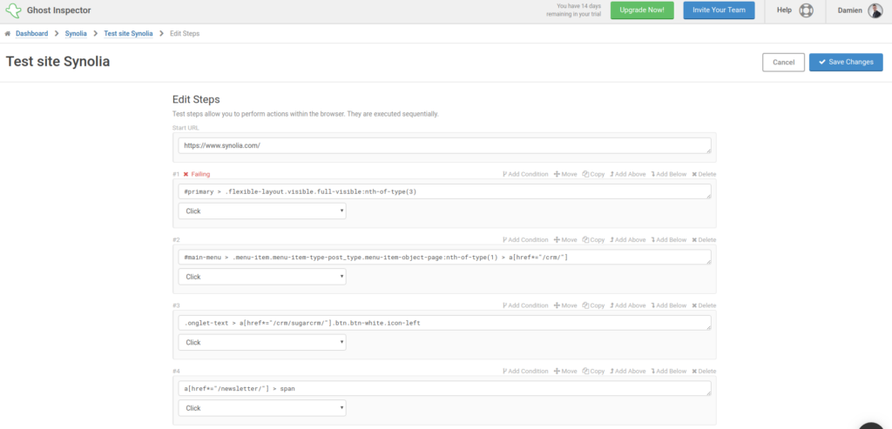Click the Edit Steps heading

click(196, 99)
